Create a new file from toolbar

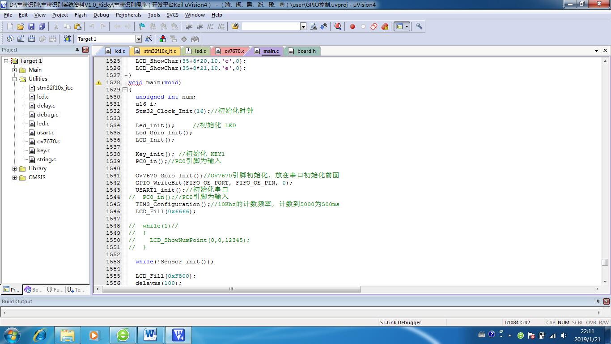point(10,27)
